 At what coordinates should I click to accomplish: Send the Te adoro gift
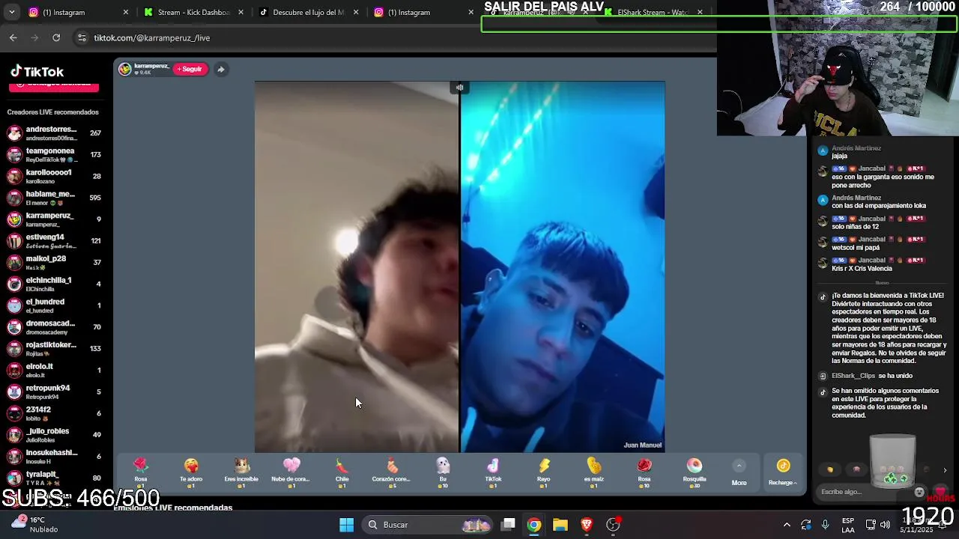tap(191, 473)
